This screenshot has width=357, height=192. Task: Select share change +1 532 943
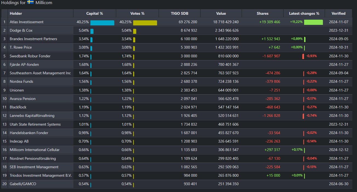point(271,39)
